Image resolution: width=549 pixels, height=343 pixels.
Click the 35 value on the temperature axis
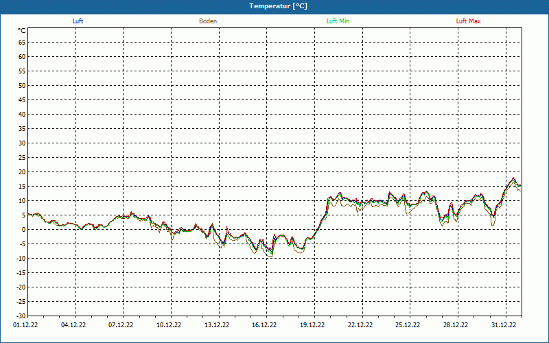tap(22, 129)
